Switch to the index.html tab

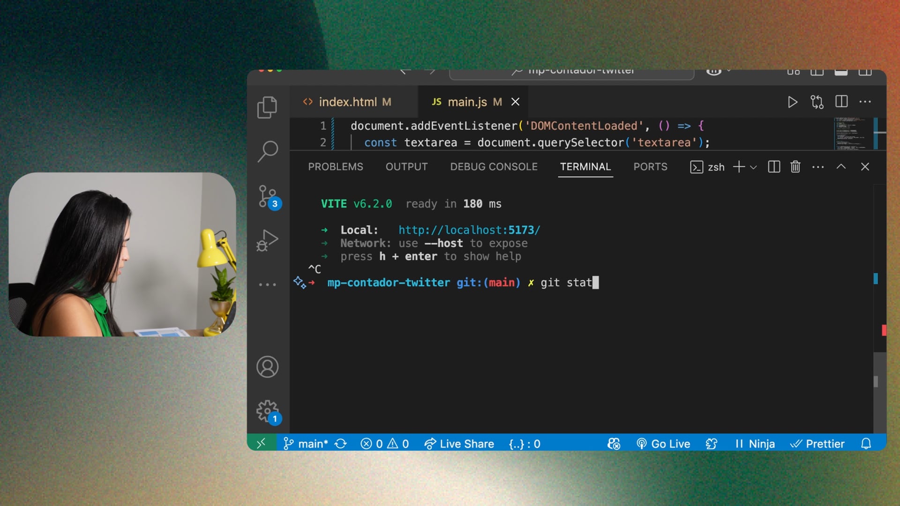tap(347, 102)
